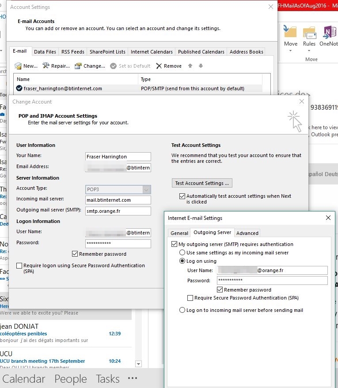The height and width of the screenshot is (388, 338).
Task: Uncheck My outgoing server requires authentication
Action: click(x=174, y=244)
